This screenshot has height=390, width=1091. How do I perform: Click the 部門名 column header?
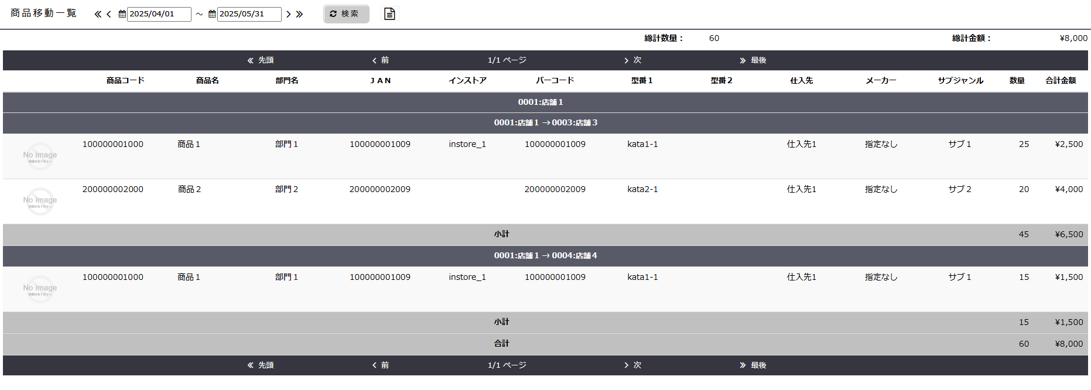tap(287, 81)
